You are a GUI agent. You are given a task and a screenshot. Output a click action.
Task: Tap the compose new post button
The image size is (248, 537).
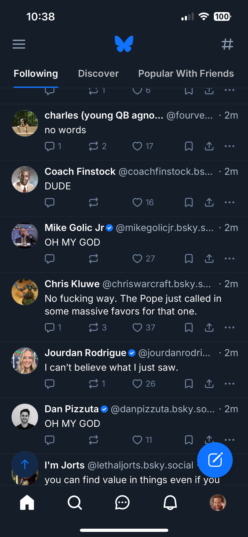pyautogui.click(x=215, y=460)
